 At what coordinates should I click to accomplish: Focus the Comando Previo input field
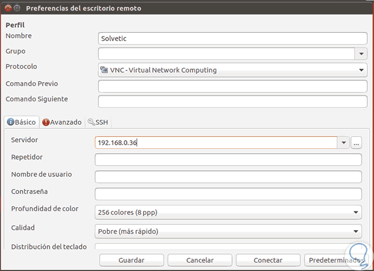(232, 86)
